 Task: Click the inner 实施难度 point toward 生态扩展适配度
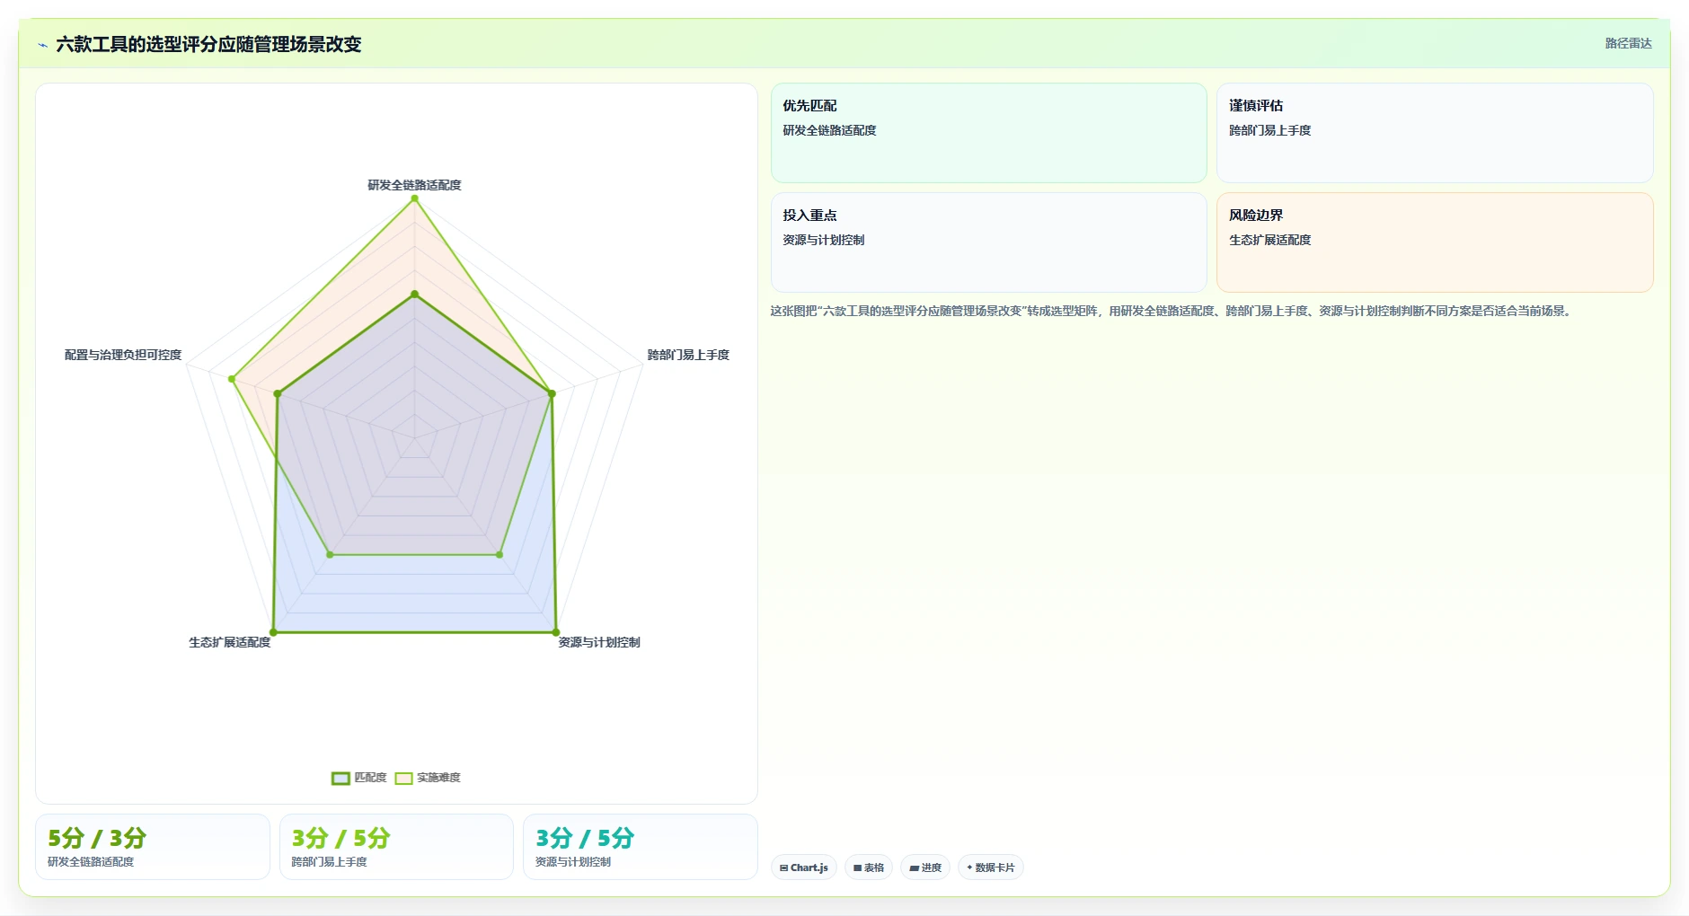pyautogui.click(x=330, y=555)
